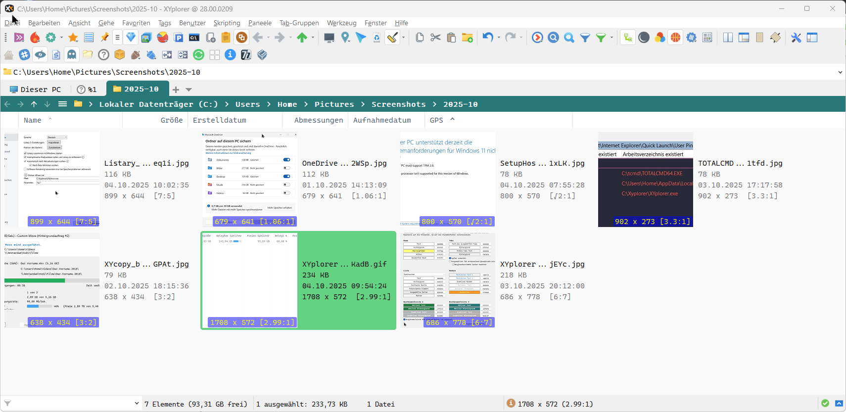Click the blue info circle icon

[230, 55]
